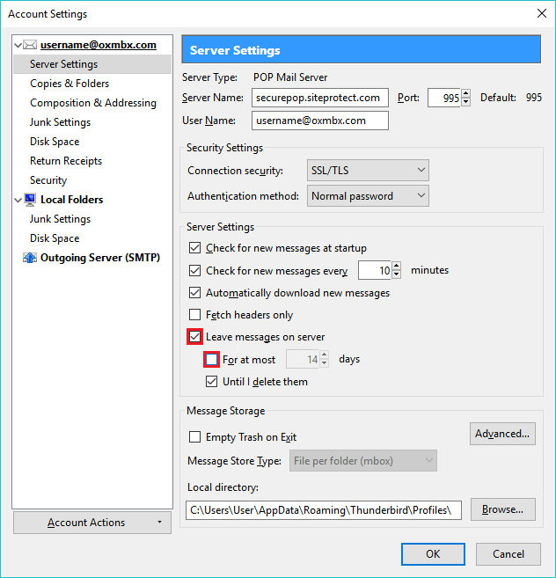Open Composition & Addressing settings
Image resolution: width=556 pixels, height=578 pixels.
pyautogui.click(x=92, y=103)
